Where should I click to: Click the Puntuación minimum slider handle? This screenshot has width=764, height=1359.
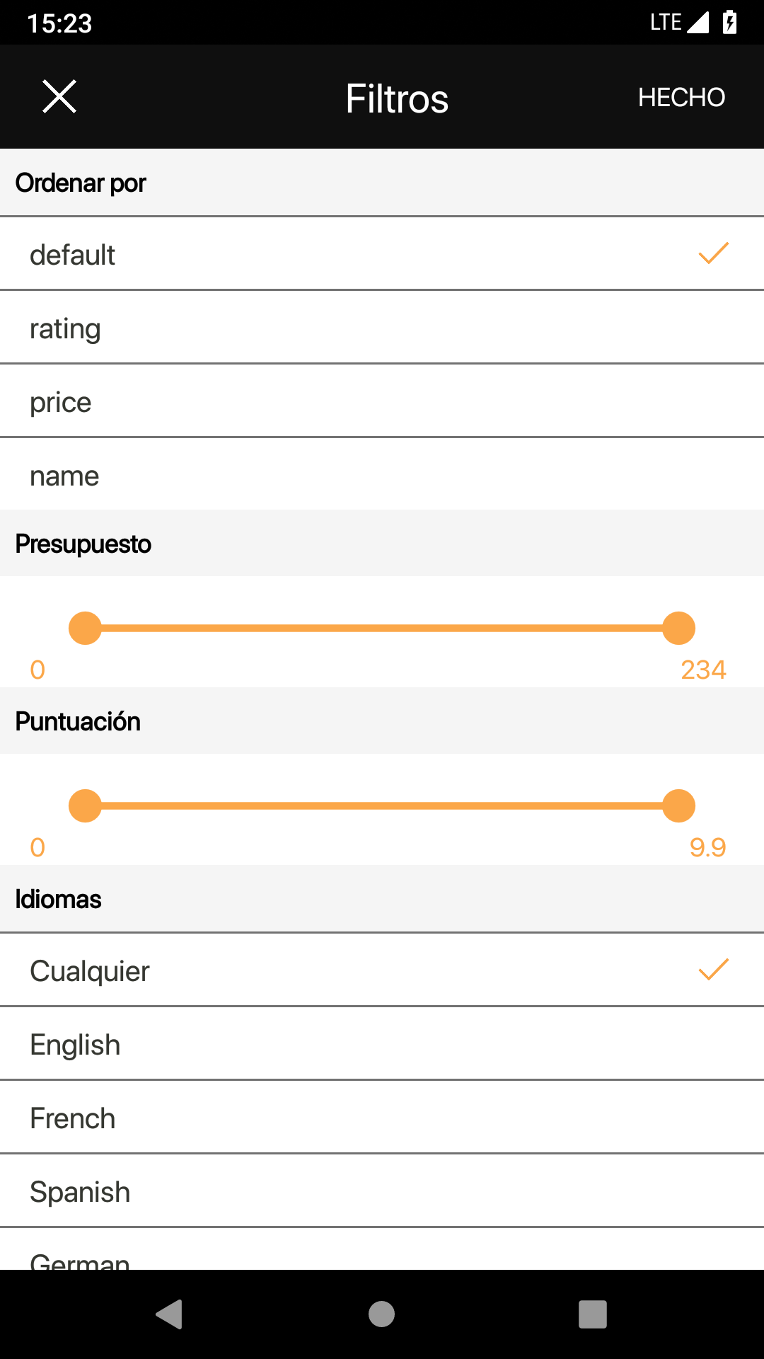click(x=86, y=805)
